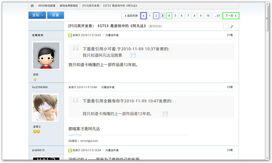Viewport: 272px width, 163px height.
Task: Click green user icon on floor 21 post
Action: (70, 35)
